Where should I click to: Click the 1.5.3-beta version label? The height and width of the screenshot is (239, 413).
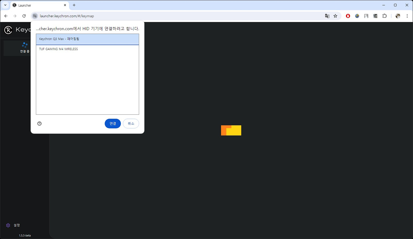25,235
